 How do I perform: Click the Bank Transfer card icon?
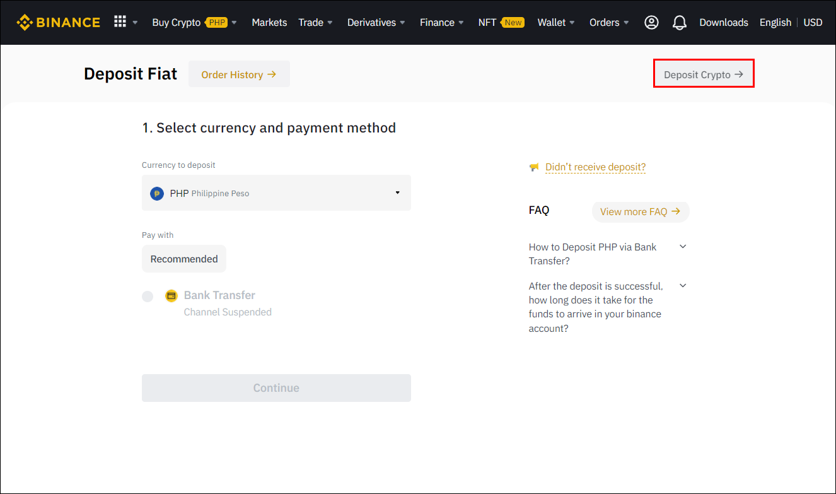click(171, 295)
